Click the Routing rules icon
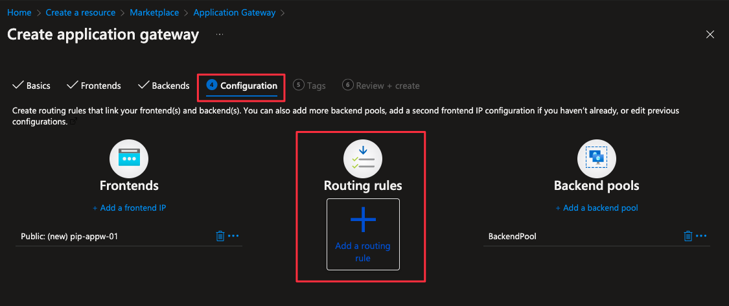 [x=363, y=158]
